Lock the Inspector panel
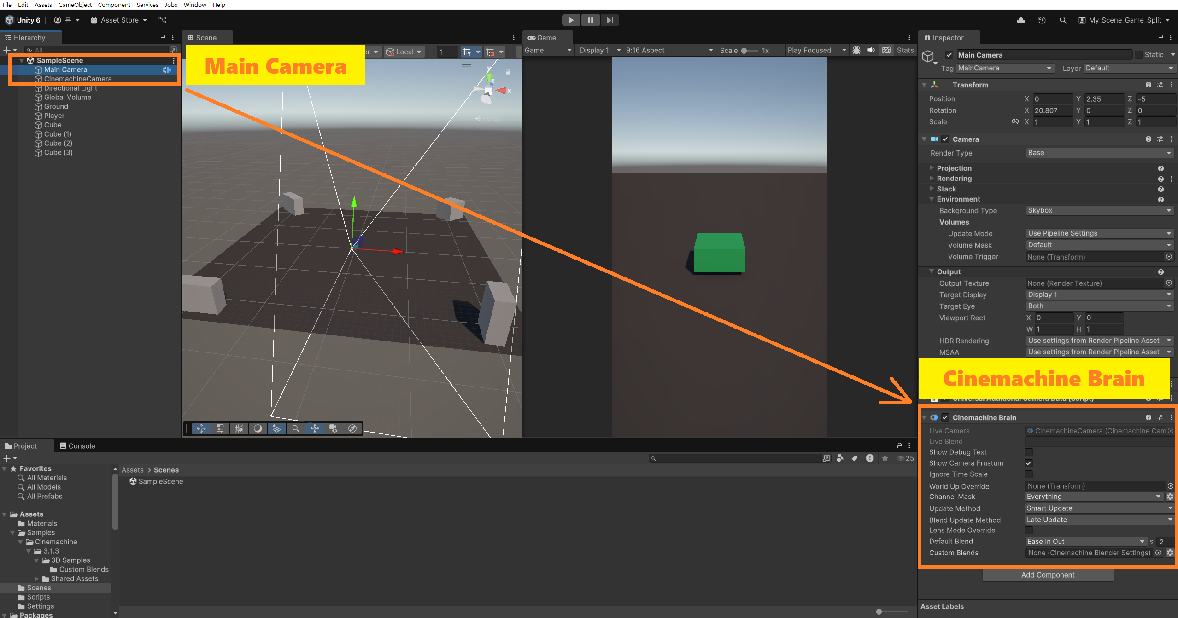 [1160, 38]
